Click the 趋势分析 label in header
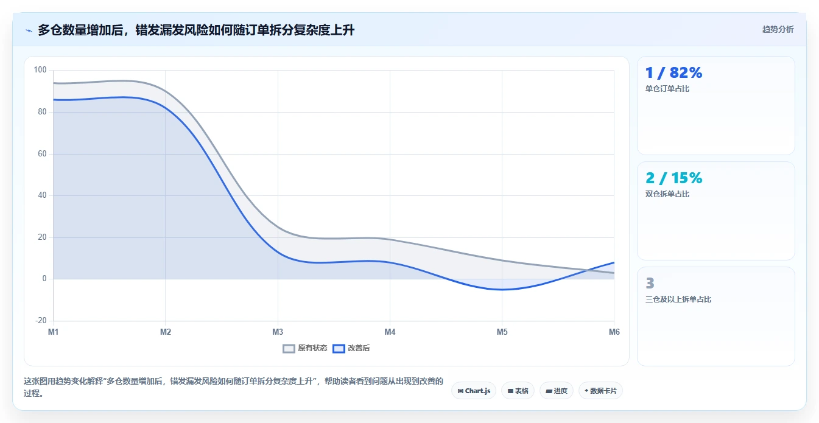 [778, 29]
